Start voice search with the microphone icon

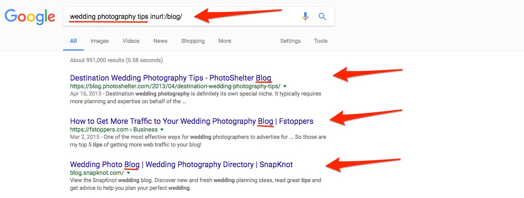click(305, 17)
